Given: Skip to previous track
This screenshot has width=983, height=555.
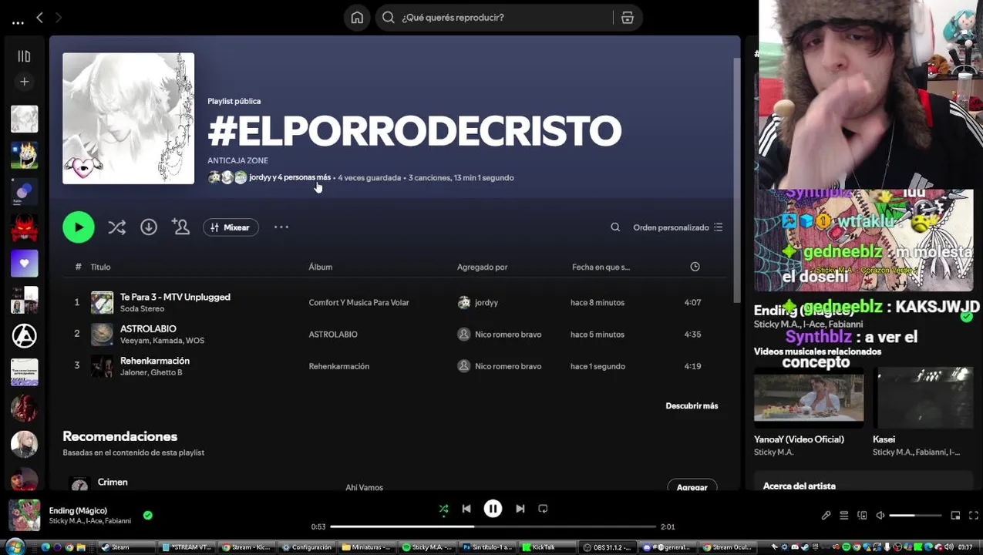Looking at the screenshot, I should [x=466, y=509].
